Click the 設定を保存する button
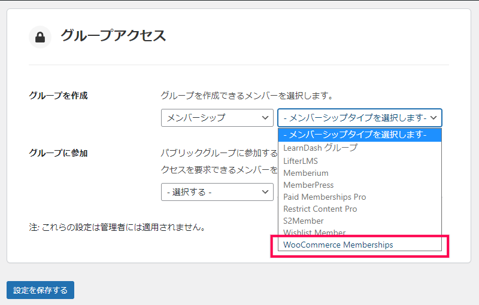Image resolution: width=479 pixels, height=305 pixels. [x=40, y=290]
